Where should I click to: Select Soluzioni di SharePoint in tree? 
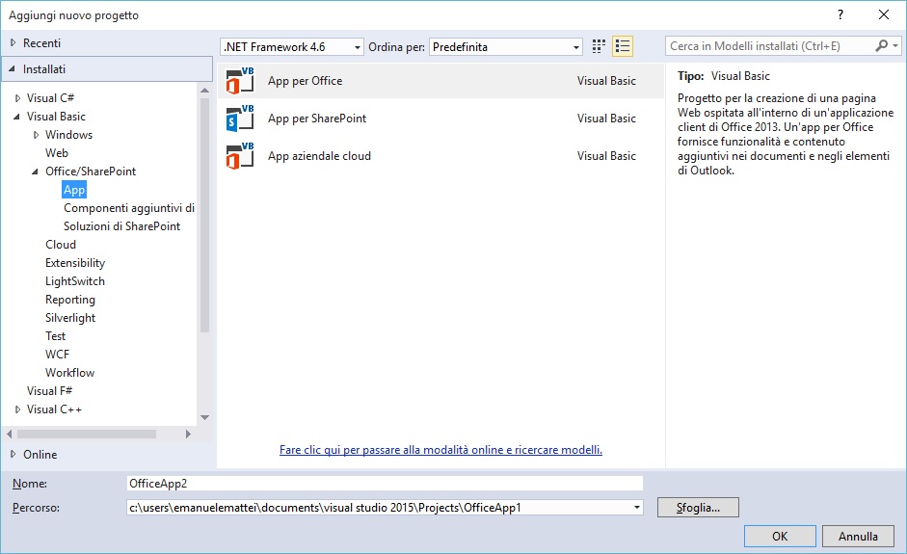(x=121, y=226)
